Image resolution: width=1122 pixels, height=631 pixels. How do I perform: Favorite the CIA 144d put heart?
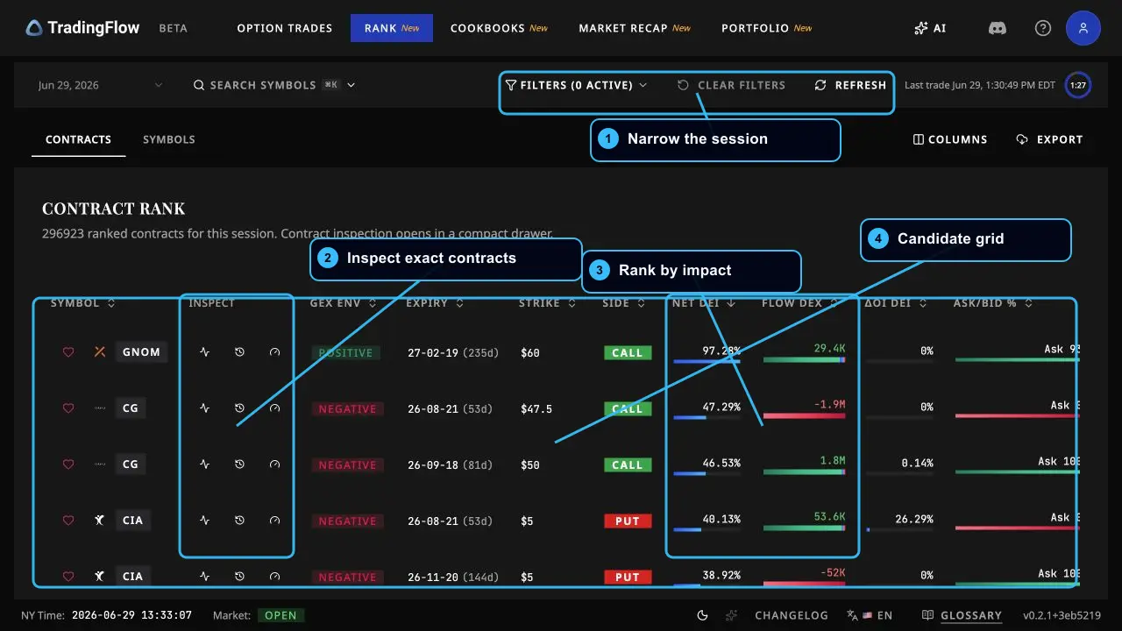[x=68, y=577]
